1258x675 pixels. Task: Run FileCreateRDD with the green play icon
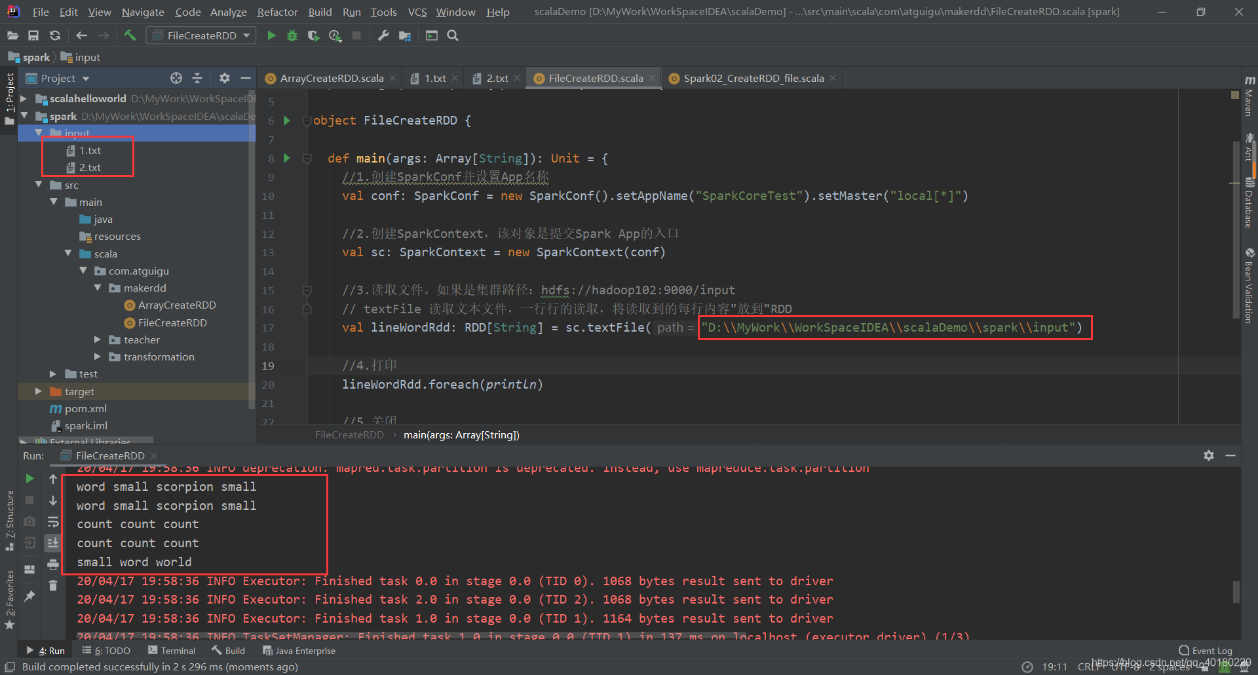click(271, 35)
